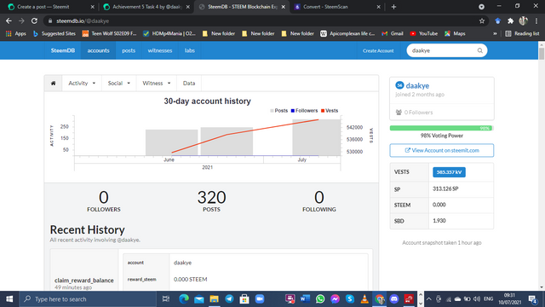This screenshot has width=545, height=307.
Task: Go to posts in the SteemDB navbar
Action: click(x=129, y=50)
